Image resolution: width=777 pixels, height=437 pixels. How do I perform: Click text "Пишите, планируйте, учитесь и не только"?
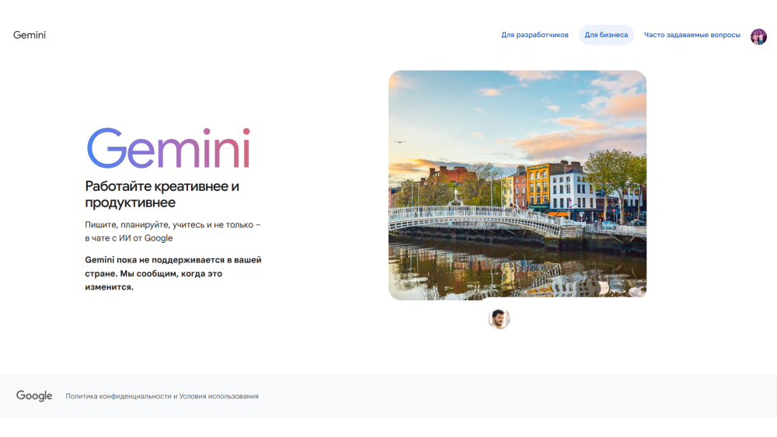(x=169, y=224)
